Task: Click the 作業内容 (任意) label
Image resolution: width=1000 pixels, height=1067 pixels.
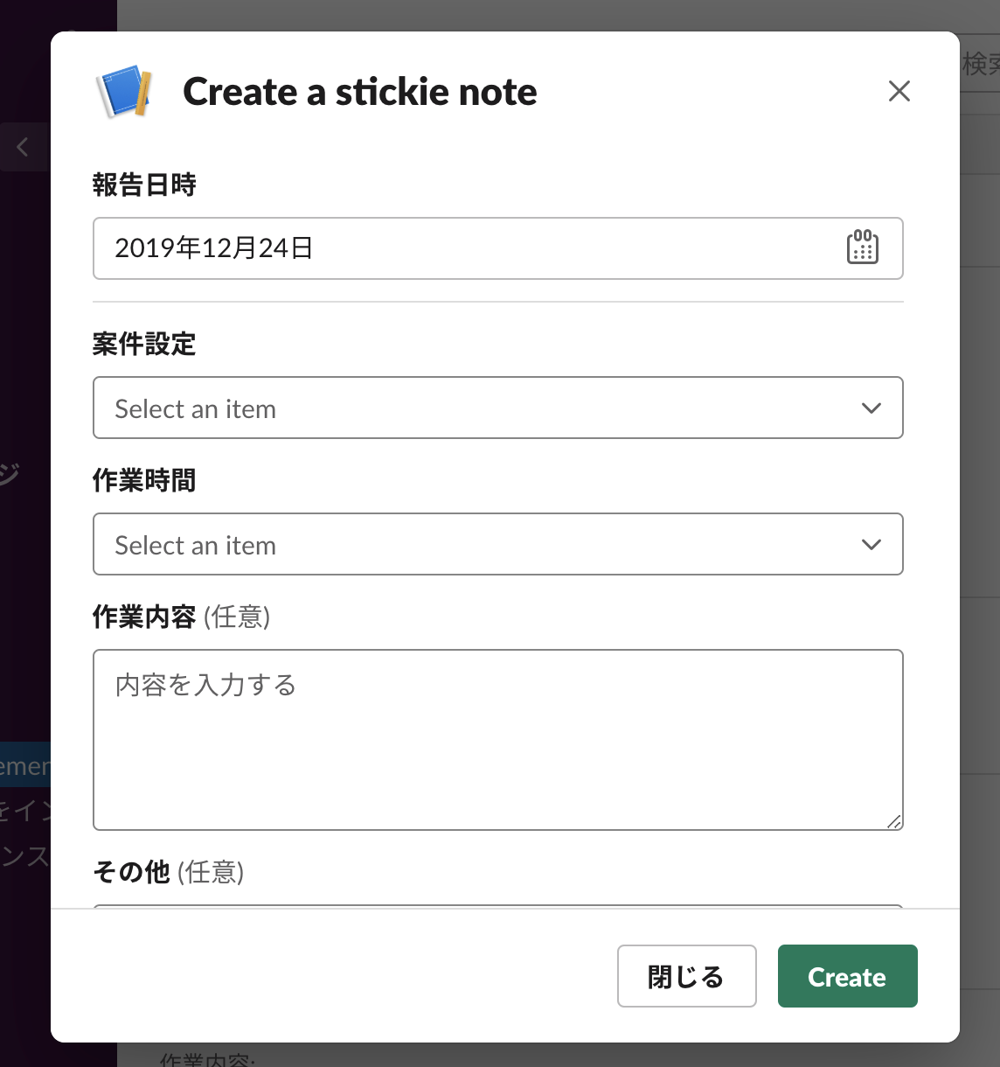Action: pyautogui.click(x=181, y=617)
